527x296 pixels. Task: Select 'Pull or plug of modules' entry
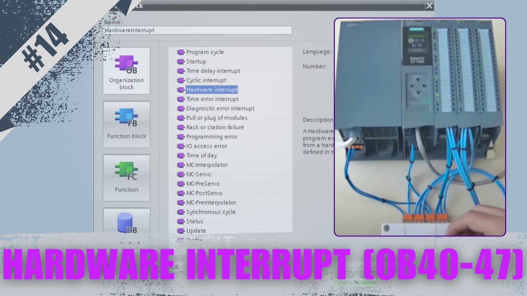coord(217,118)
